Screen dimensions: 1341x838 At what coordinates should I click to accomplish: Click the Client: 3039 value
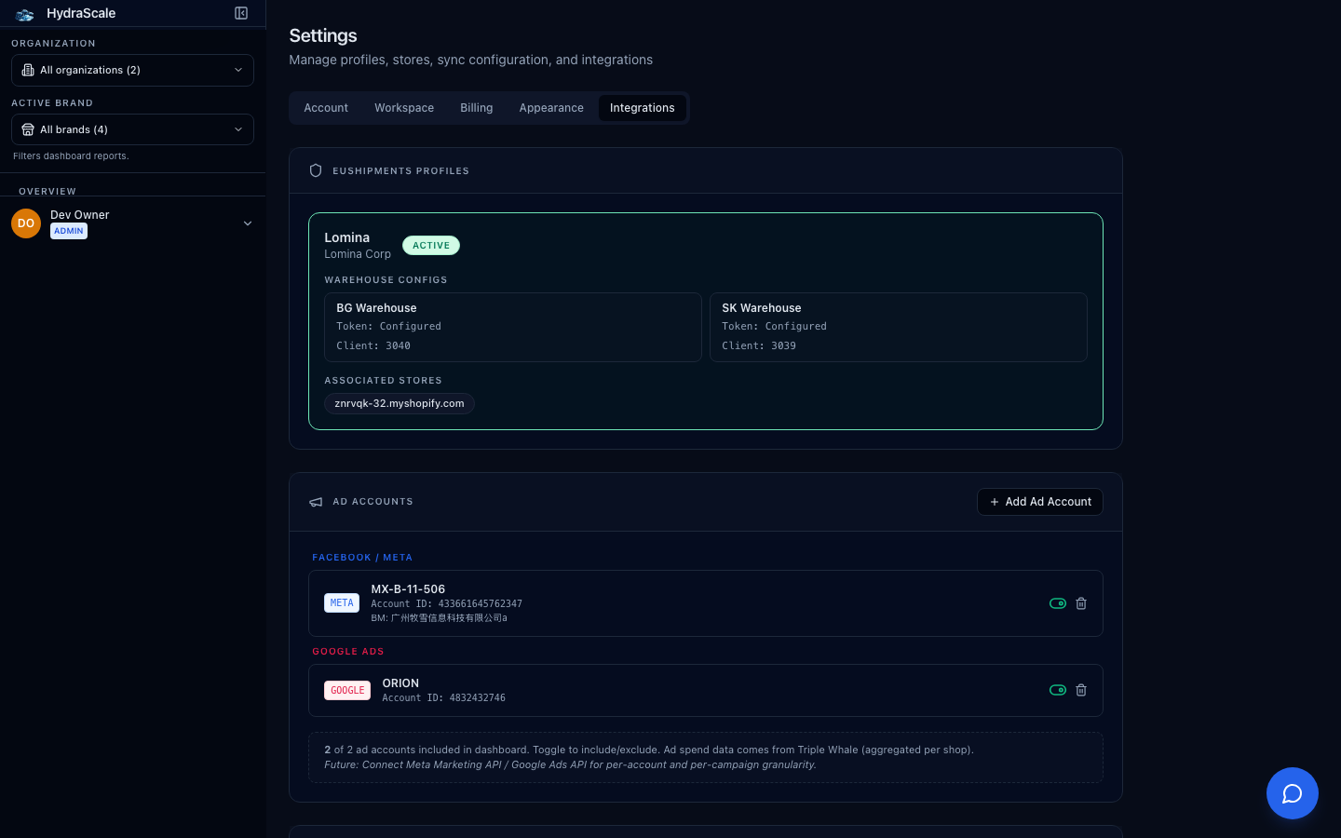[x=759, y=345]
